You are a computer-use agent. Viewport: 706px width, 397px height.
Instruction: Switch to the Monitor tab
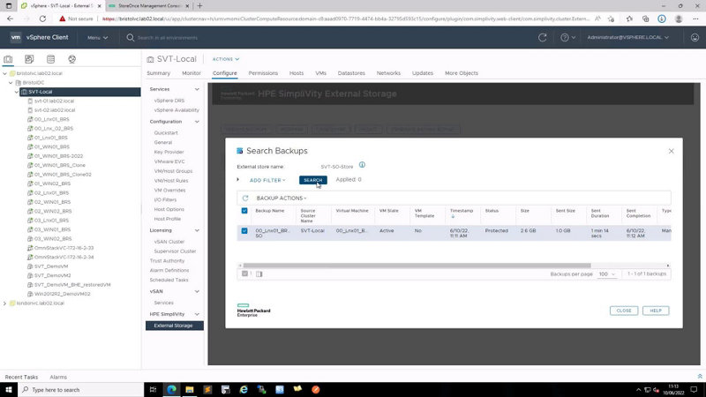(x=192, y=73)
